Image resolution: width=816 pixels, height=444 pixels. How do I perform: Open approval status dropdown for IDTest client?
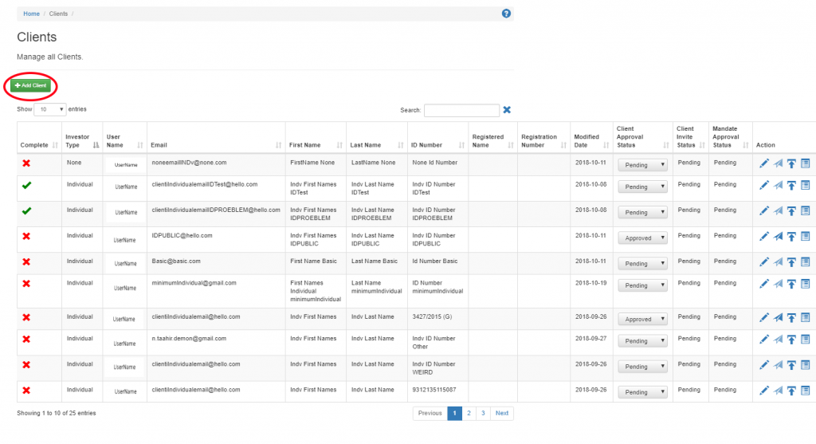[x=643, y=187]
